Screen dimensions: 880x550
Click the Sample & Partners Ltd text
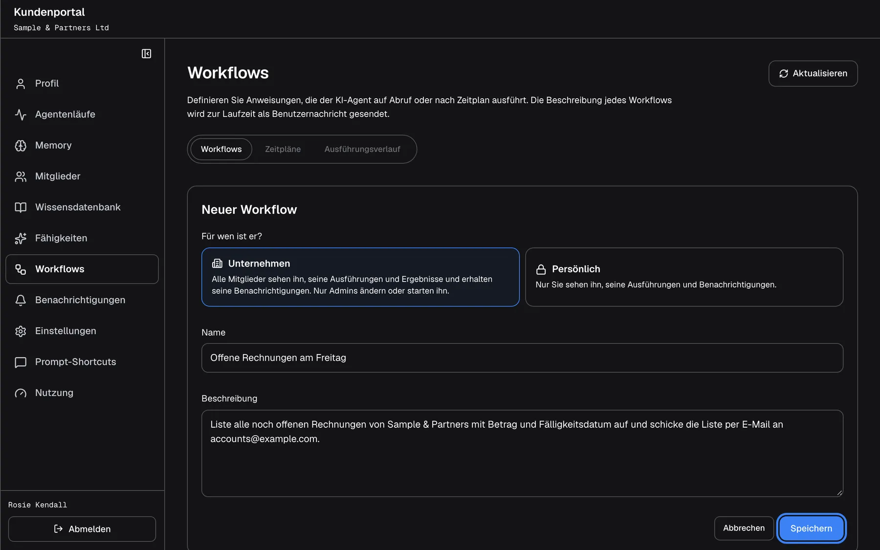(x=61, y=28)
